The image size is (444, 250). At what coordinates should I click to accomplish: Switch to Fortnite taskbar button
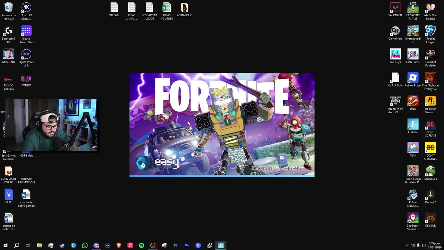coord(221,245)
